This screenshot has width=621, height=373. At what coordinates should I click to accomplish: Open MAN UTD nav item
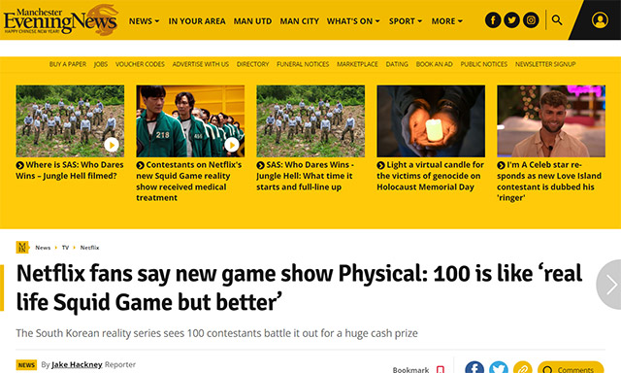[252, 21]
